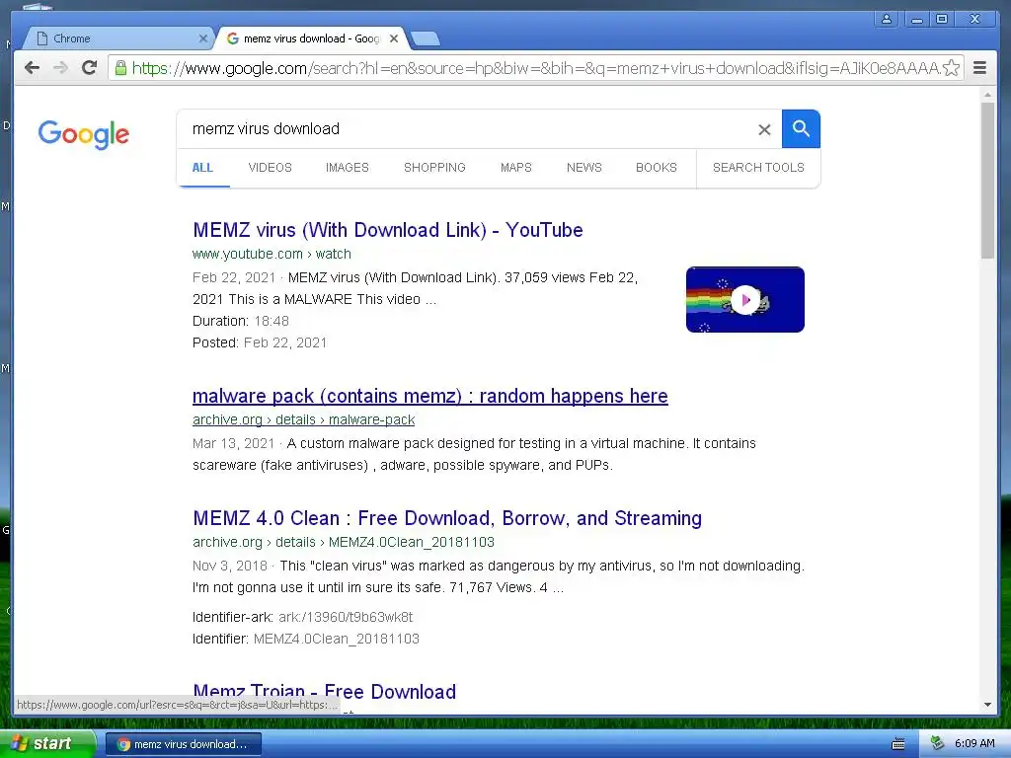The image size is (1011, 758).
Task: Expand SEARCH TOOLS options
Action: coord(758,168)
